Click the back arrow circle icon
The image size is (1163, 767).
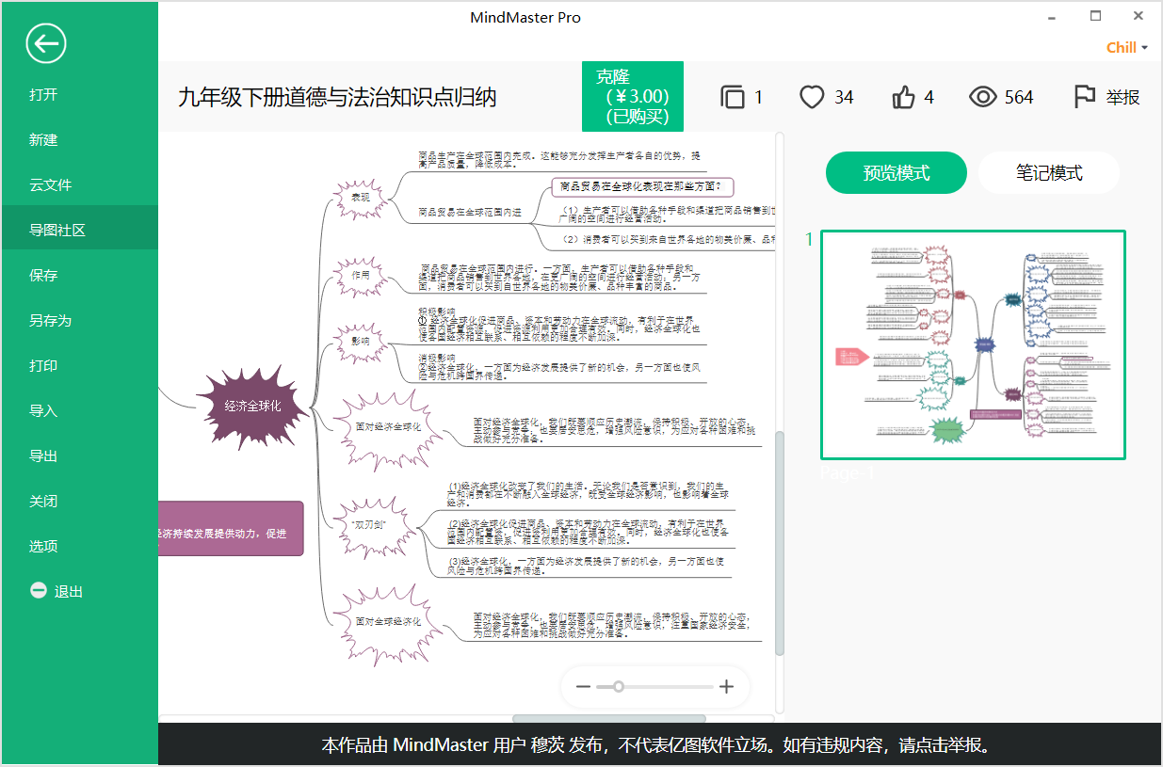(46, 43)
